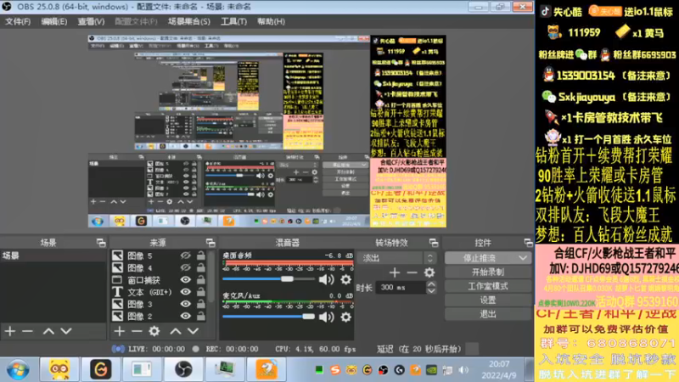
Task: Open 桌面音频 settings gear
Action: pos(345,279)
